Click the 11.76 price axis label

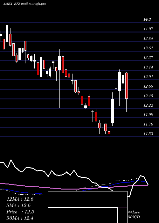pyautogui.click(x=149, y=124)
